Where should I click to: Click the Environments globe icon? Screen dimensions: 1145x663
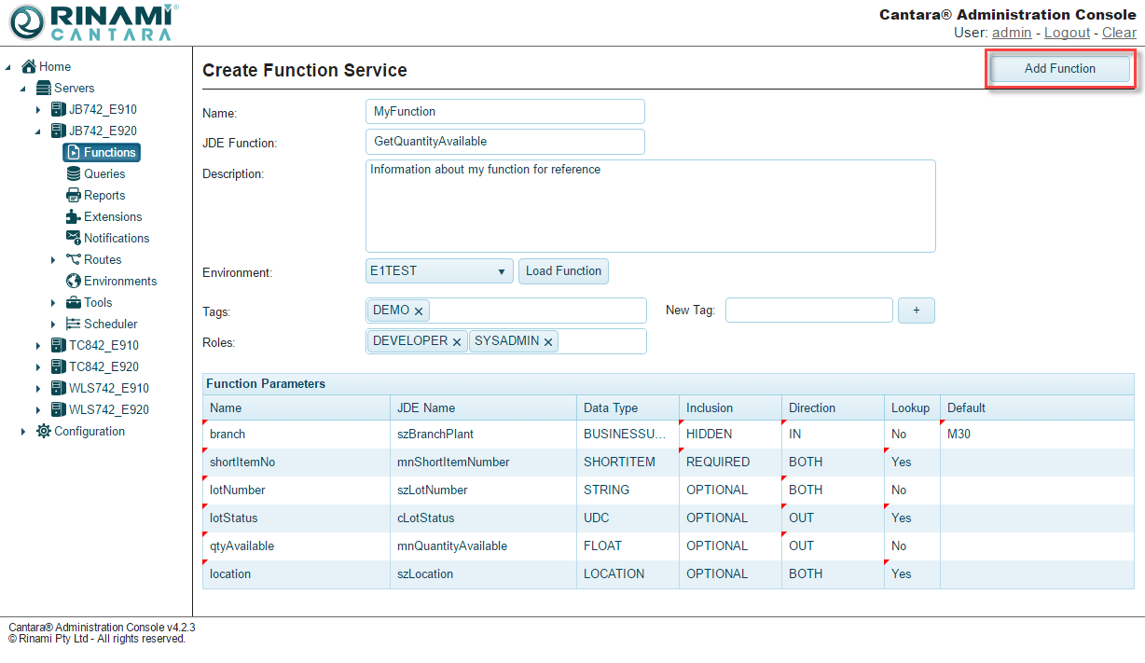pos(74,281)
